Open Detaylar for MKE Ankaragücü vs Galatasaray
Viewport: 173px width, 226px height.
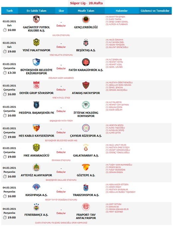[x=61, y=152]
